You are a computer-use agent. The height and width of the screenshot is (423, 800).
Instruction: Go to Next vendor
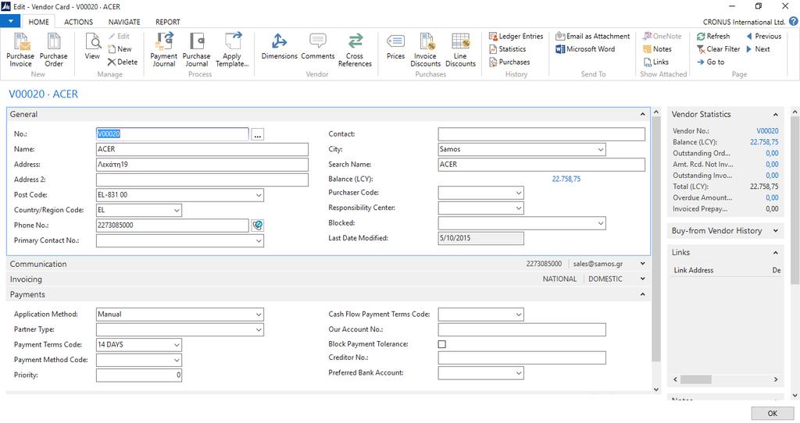coord(758,49)
